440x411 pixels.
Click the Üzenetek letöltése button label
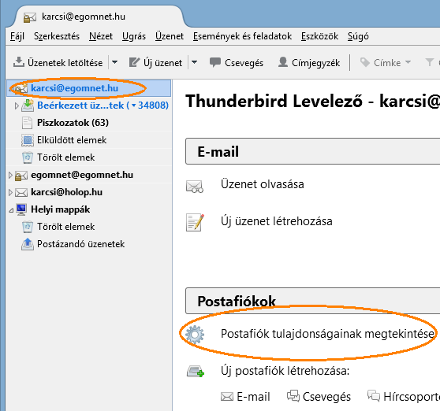coord(65,62)
